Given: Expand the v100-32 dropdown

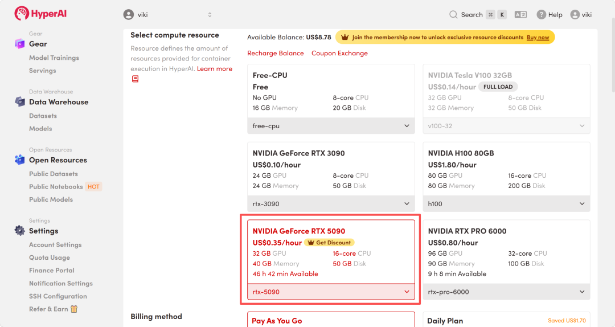Looking at the screenshot, I should tap(506, 126).
